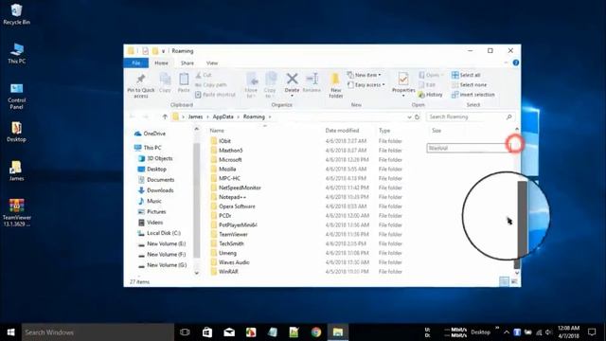Click Paste shortcut command
Viewport: 606px width, 341px height.
point(215,95)
